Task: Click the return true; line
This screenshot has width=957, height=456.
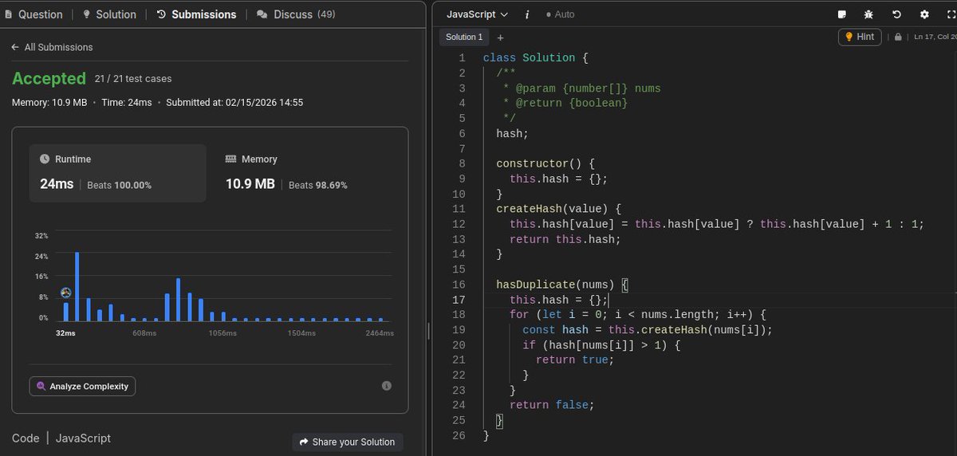Action: pyautogui.click(x=575, y=360)
